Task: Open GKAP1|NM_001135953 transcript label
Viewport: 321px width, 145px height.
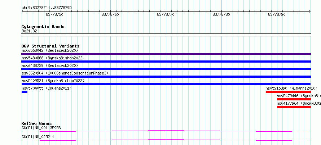Action: tap(41, 128)
